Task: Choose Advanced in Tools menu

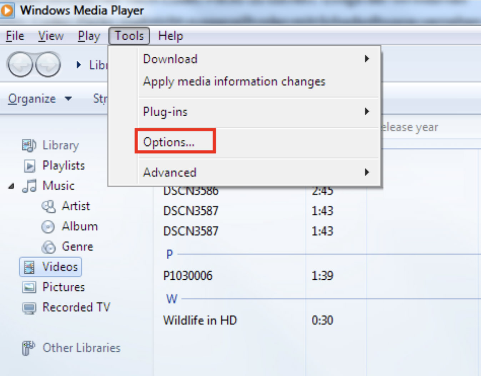Action: click(170, 172)
